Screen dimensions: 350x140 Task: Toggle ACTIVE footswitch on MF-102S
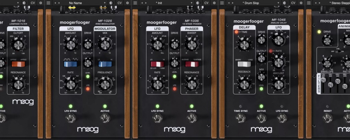pyautogui.click(x=105, y=118)
